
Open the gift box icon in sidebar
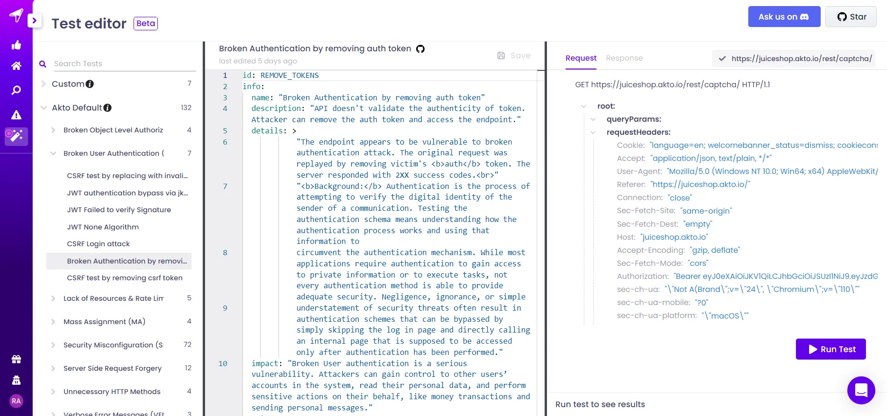(x=16, y=359)
